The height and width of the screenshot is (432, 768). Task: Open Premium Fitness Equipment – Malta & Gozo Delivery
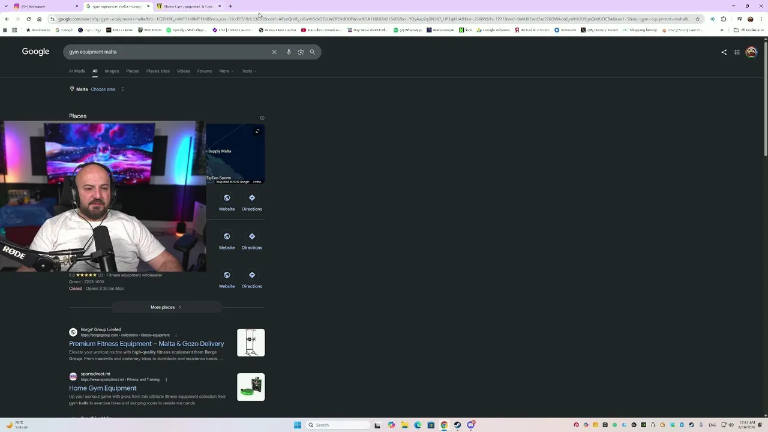click(146, 344)
